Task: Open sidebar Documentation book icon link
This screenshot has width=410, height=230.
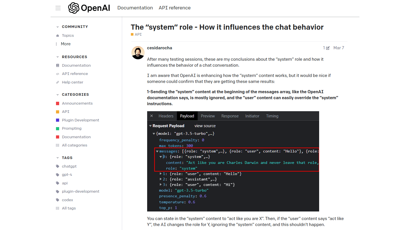Action: click(x=76, y=65)
